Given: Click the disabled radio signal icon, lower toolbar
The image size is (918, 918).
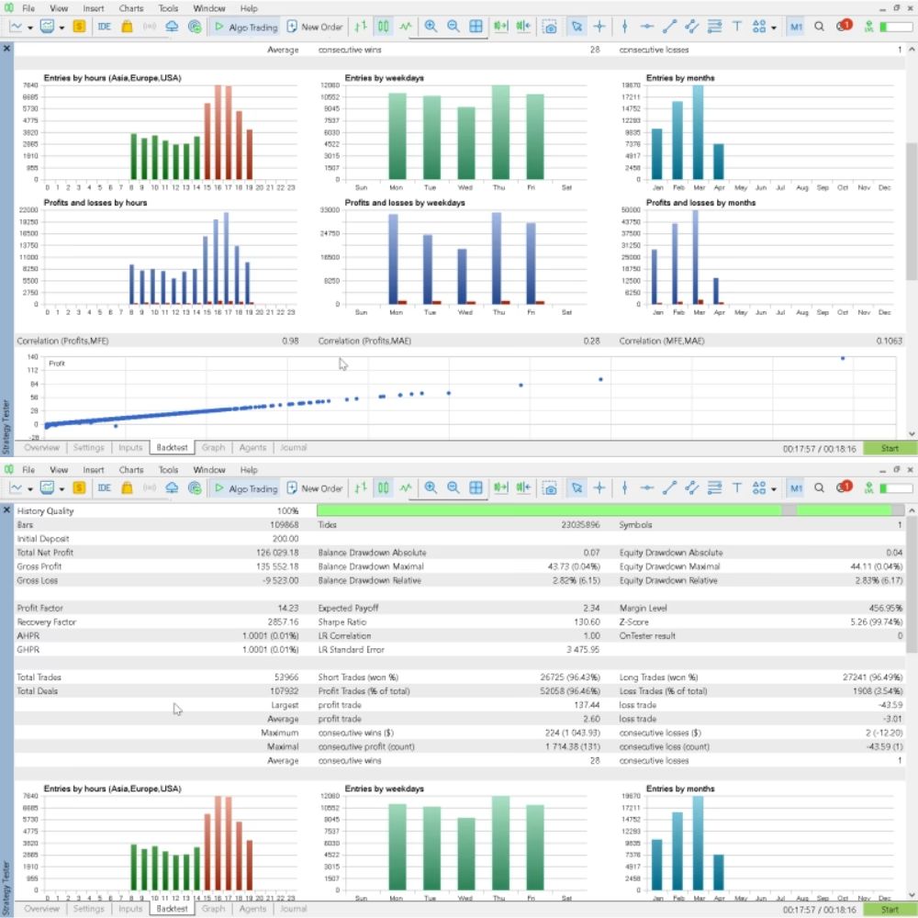Looking at the screenshot, I should [x=150, y=487].
